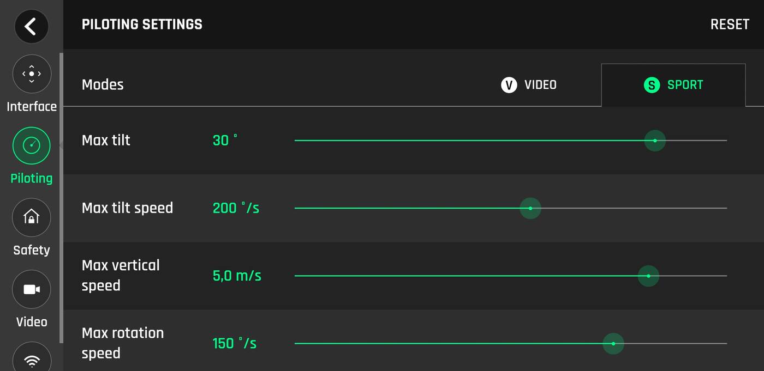Click the Max vertical speed slider handle
This screenshot has width=764, height=371.
click(x=648, y=276)
